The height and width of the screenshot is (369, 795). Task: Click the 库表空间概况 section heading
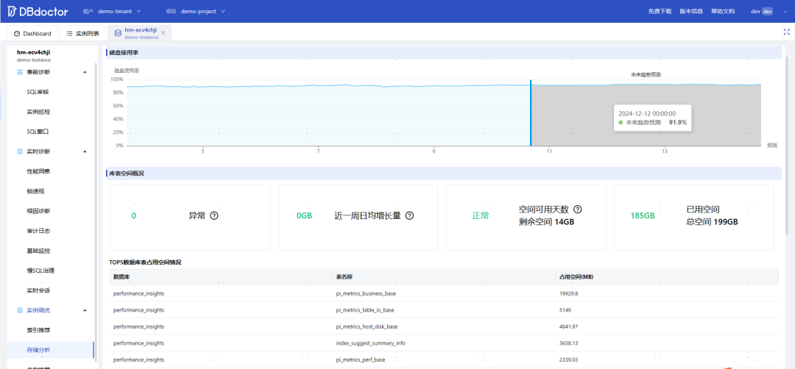point(127,173)
